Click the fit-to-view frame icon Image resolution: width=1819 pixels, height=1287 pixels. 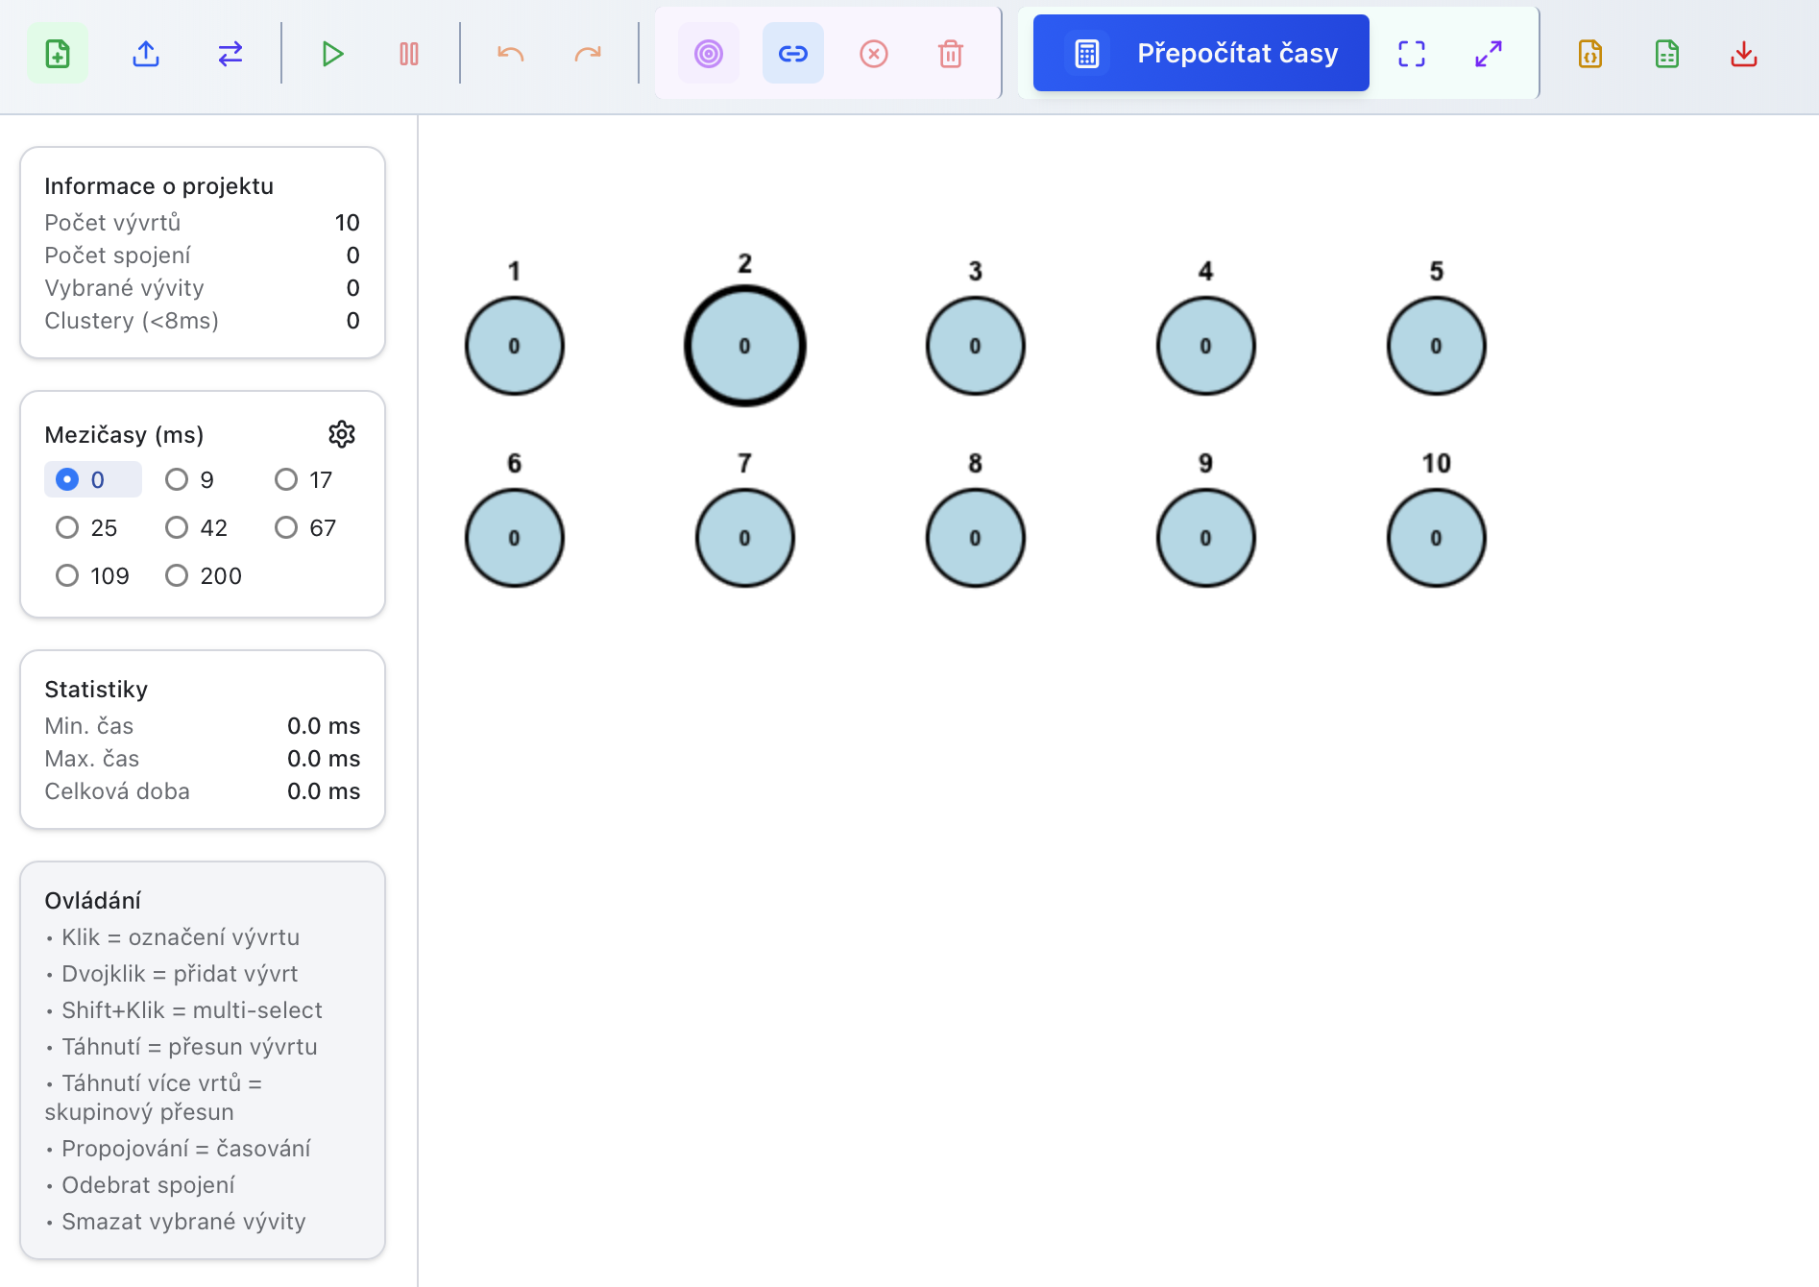click(x=1412, y=54)
